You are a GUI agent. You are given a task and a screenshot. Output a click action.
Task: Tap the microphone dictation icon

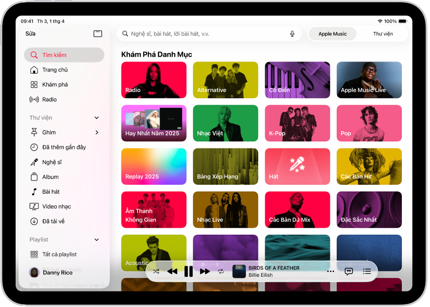pos(292,34)
